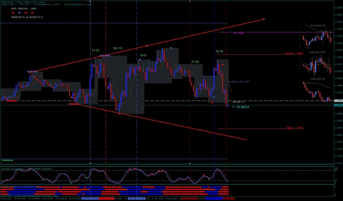The image size is (343, 201).
Task: Click the EURUSD M30 mini chart
Action: tap(318, 64)
